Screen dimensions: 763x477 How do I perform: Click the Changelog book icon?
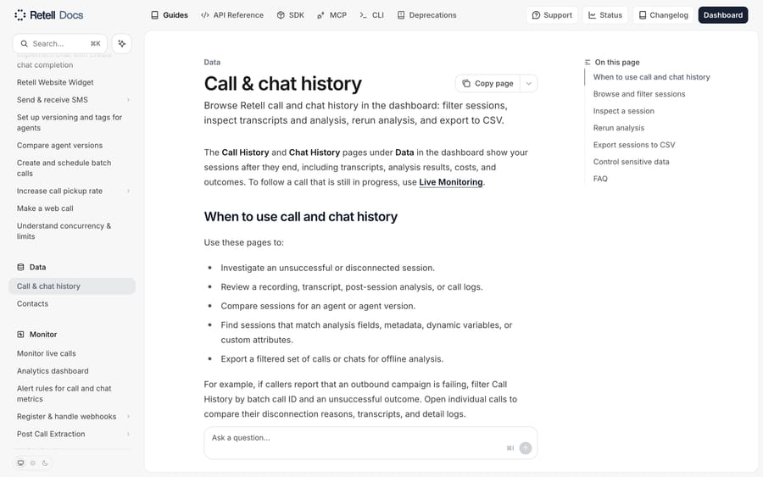coord(643,15)
